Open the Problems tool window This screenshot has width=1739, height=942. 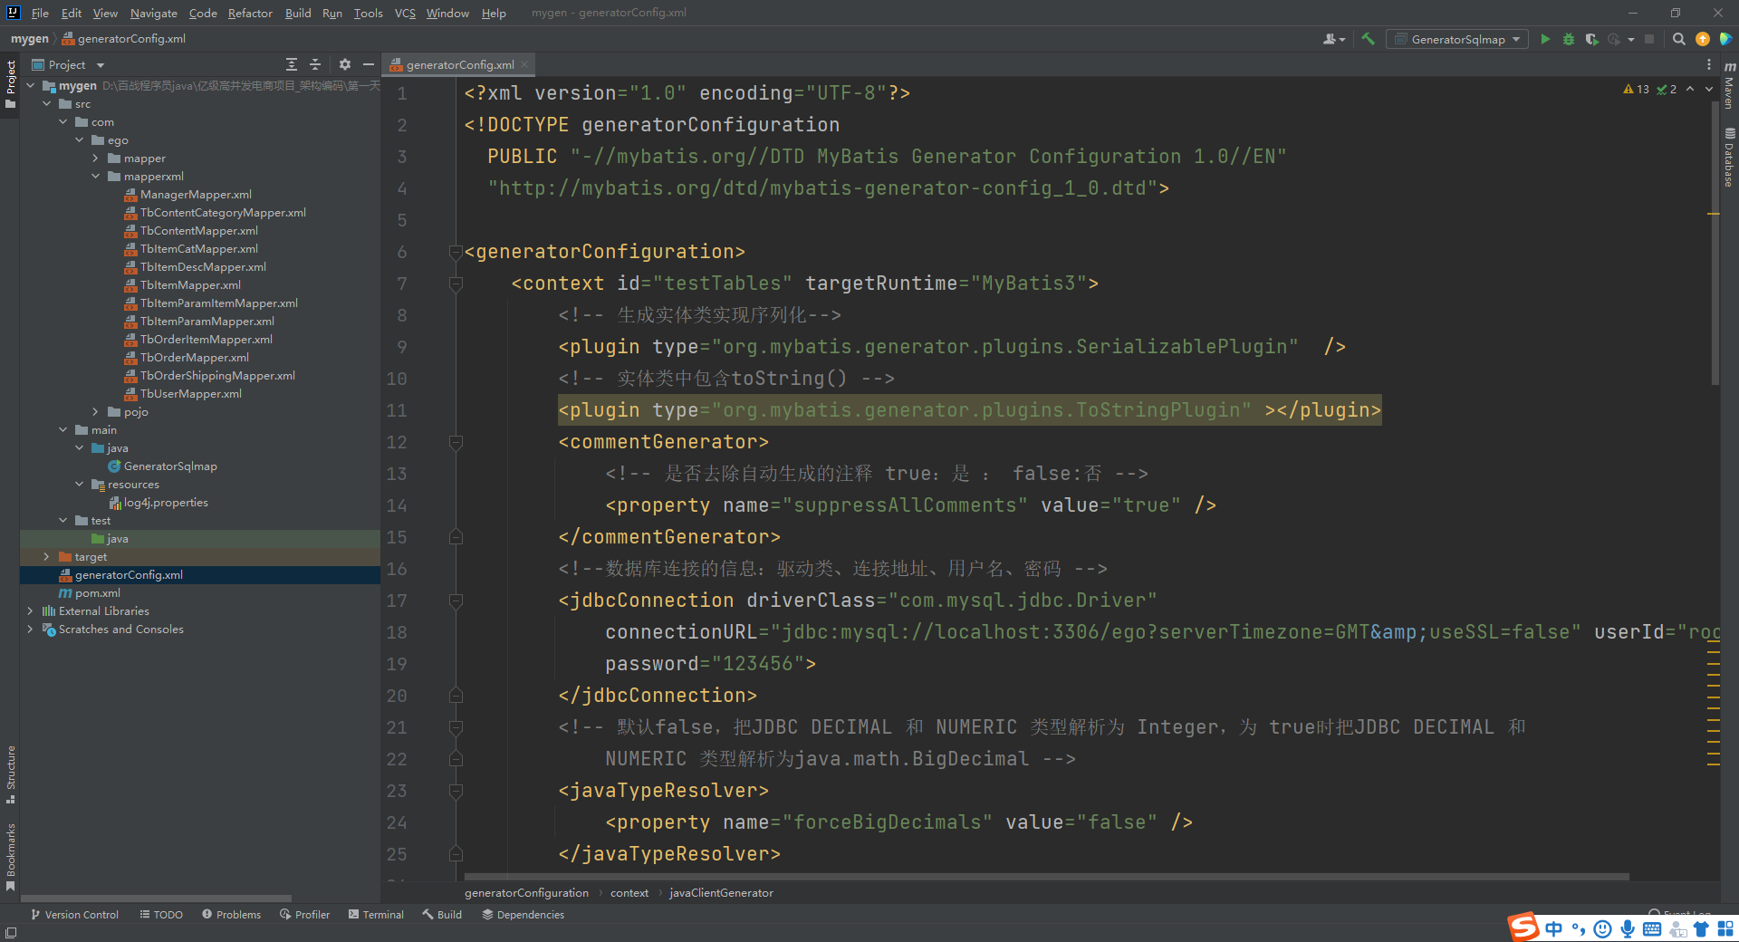pos(232,915)
